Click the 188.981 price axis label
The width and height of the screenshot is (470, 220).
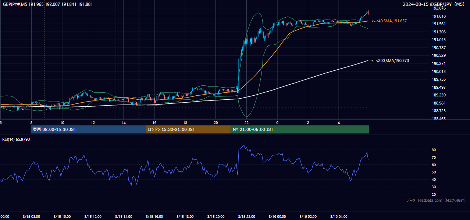[x=438, y=103]
